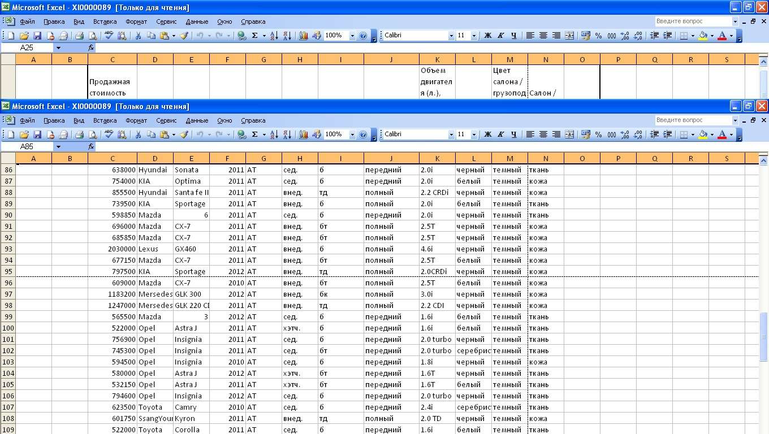Select column K header in front window
Image resolution: width=769 pixels, height=434 pixels.
pyautogui.click(x=437, y=159)
